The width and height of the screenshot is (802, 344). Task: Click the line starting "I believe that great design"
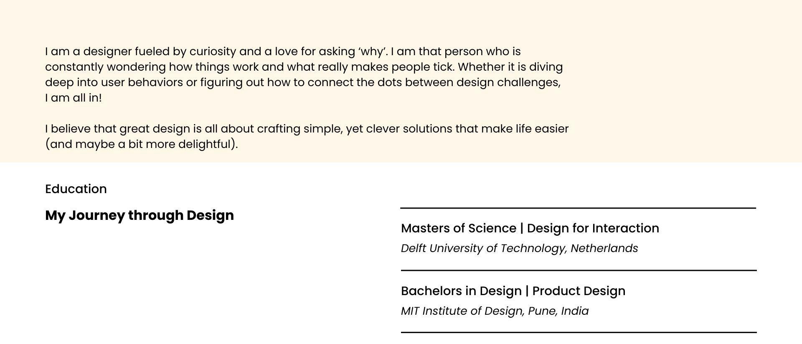click(307, 129)
